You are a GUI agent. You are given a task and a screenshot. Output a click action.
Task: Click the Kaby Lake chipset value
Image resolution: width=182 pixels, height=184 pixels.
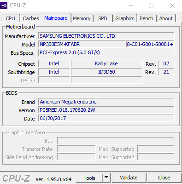click(x=106, y=63)
